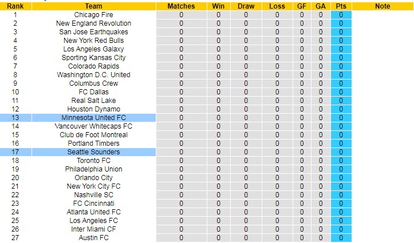
Task: Open the Chicago Fire team link
Action: [93, 15]
